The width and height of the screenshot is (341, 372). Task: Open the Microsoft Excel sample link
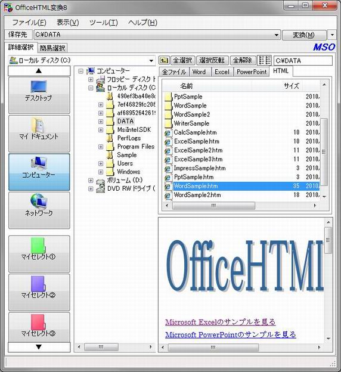click(x=221, y=322)
